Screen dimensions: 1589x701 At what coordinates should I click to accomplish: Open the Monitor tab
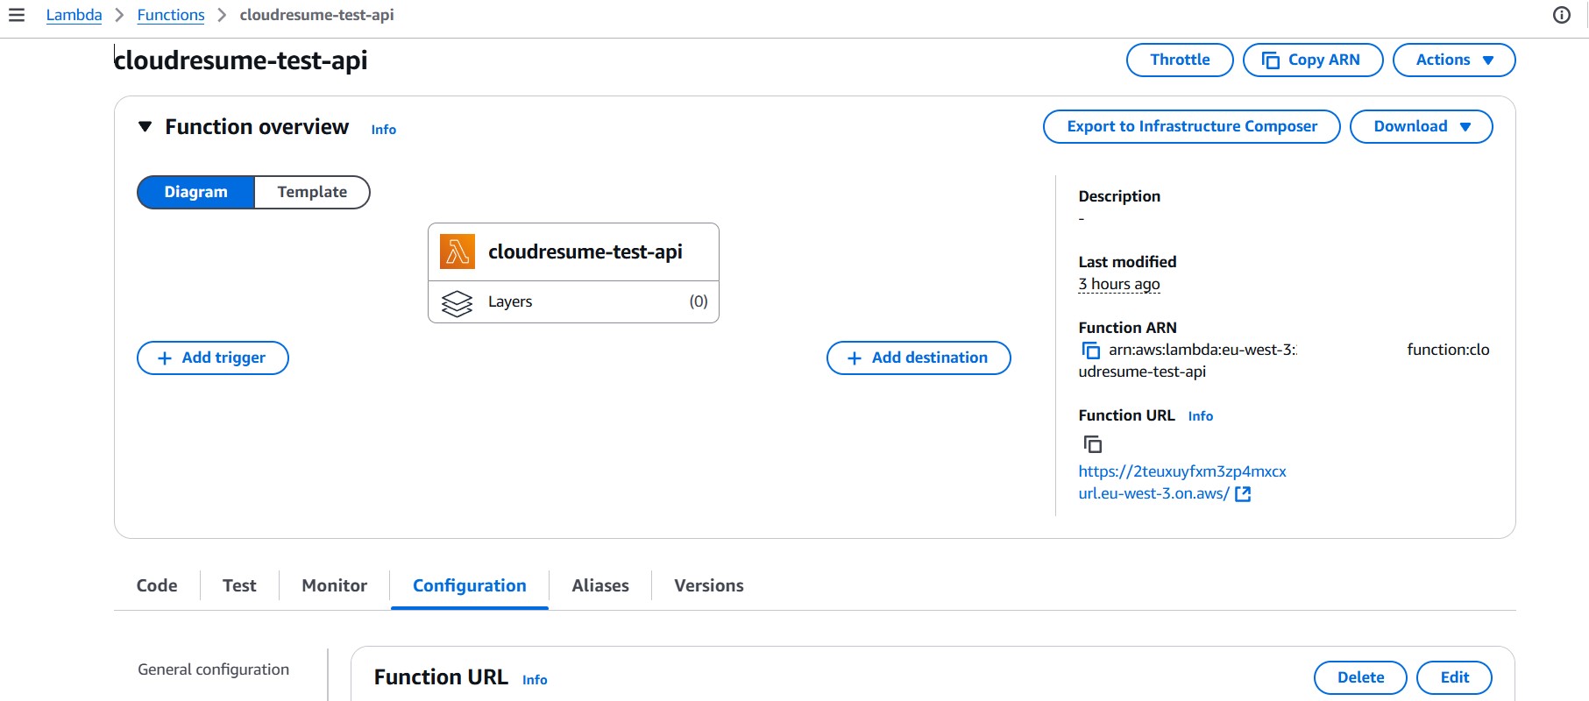tap(334, 585)
